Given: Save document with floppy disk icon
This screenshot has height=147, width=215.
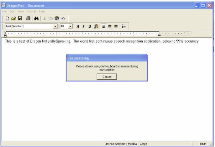Looking at the screenshot, I should [20, 18].
